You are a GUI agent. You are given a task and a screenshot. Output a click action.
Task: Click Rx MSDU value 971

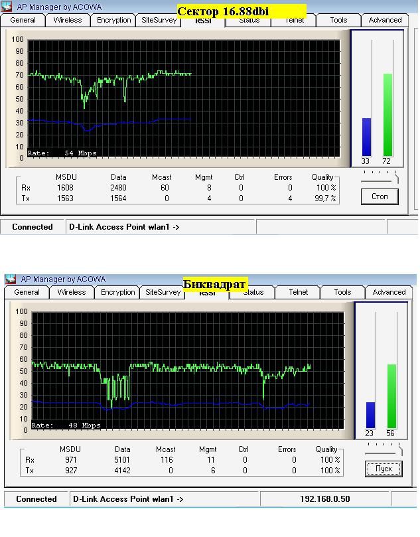click(x=71, y=460)
